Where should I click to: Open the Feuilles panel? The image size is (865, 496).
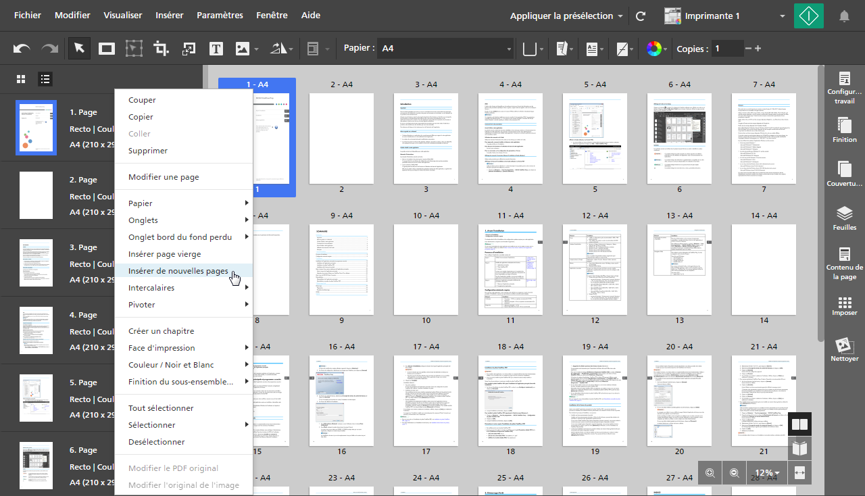844,218
